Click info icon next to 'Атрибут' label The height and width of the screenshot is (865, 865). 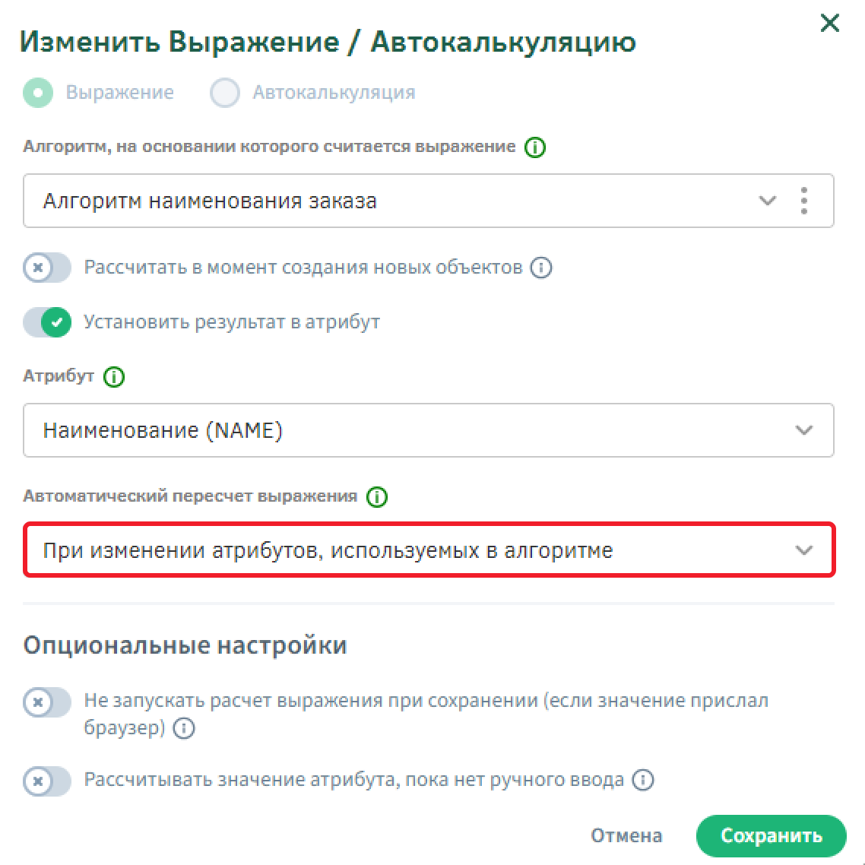pos(114,377)
